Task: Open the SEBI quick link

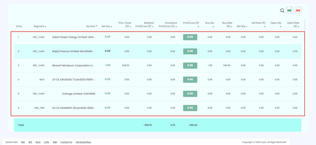Action: pos(55,142)
